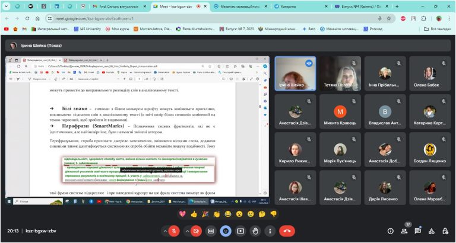This screenshot has width=456, height=243.
Task: Select Микита Кравець participant tile
Action: 340,111
